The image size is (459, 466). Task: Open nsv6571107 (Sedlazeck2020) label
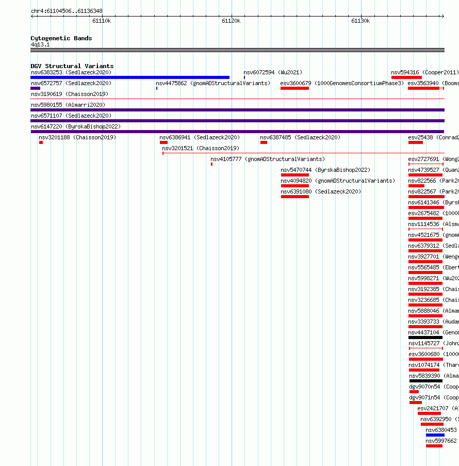coord(71,116)
